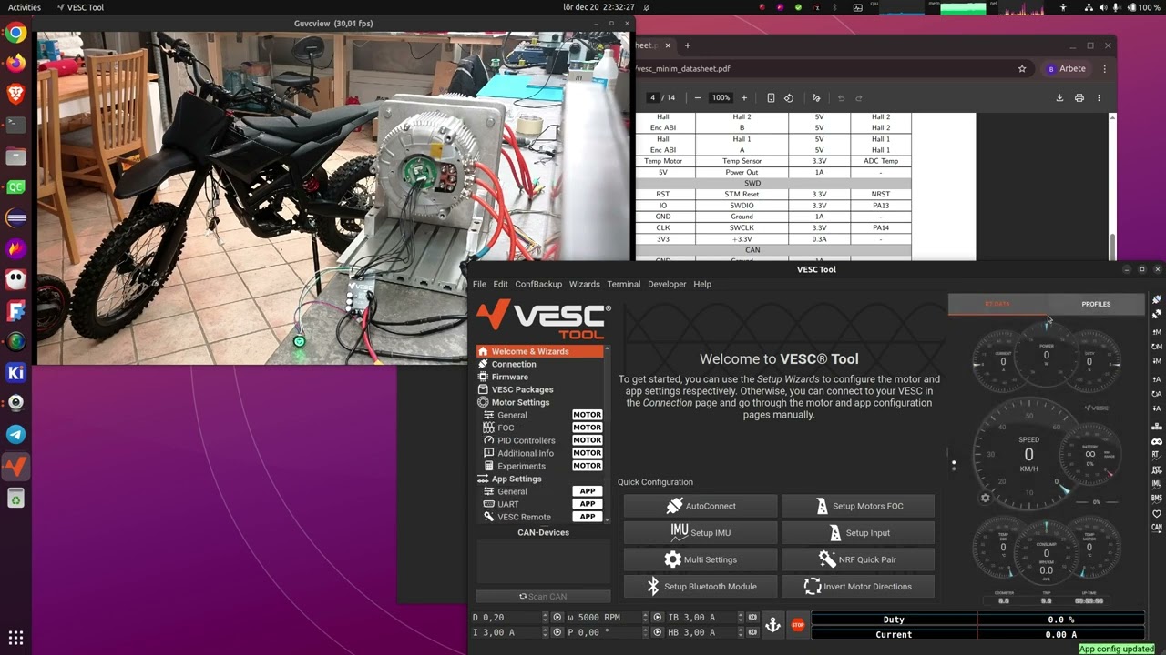Toggle BMS data streaming icon
This screenshot has height=655, width=1166.
[1157, 499]
